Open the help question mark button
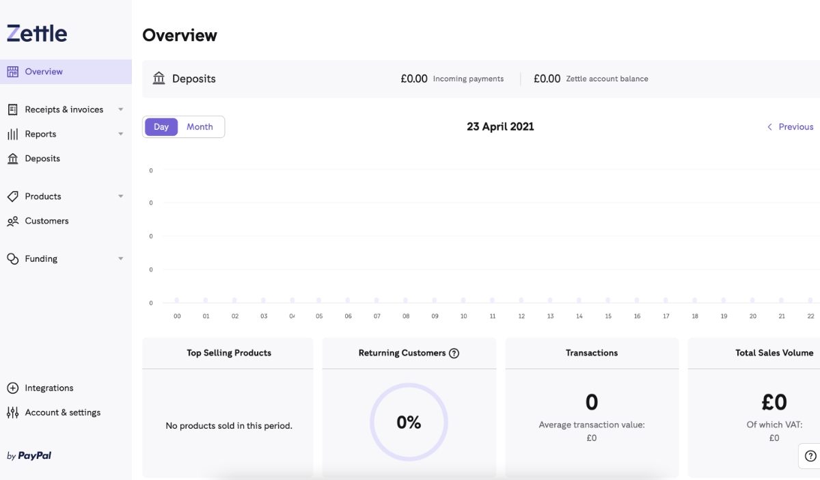Image resolution: width=820 pixels, height=480 pixels. (x=810, y=456)
